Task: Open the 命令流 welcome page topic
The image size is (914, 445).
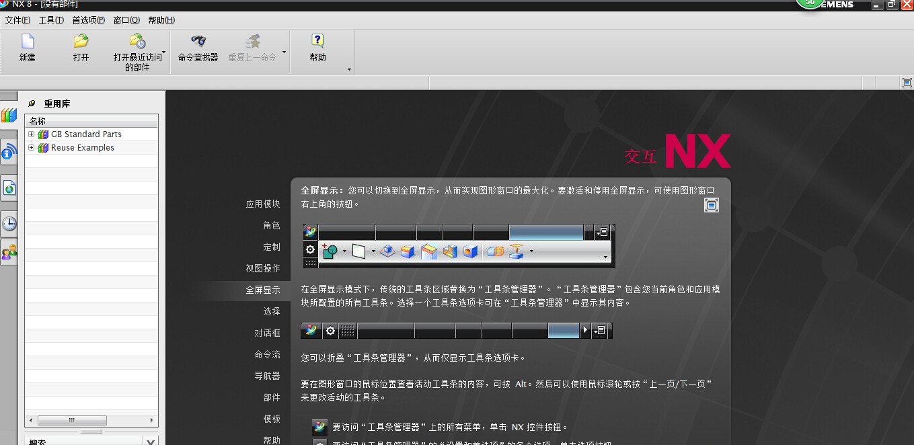Action: [268, 354]
